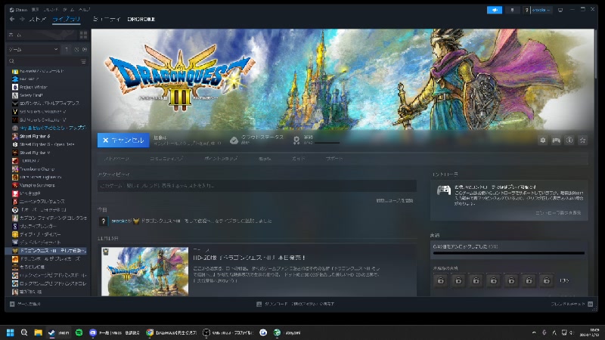This screenshot has height=340, width=605.
Task: Click the achievements progress bar
Action: (508, 254)
